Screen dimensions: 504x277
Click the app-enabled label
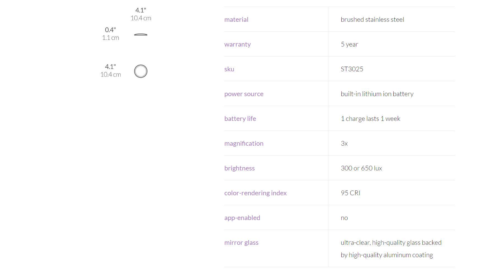click(242, 218)
